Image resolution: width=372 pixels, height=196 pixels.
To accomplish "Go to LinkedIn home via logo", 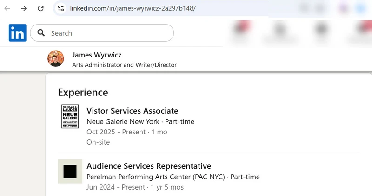I will [18, 33].
